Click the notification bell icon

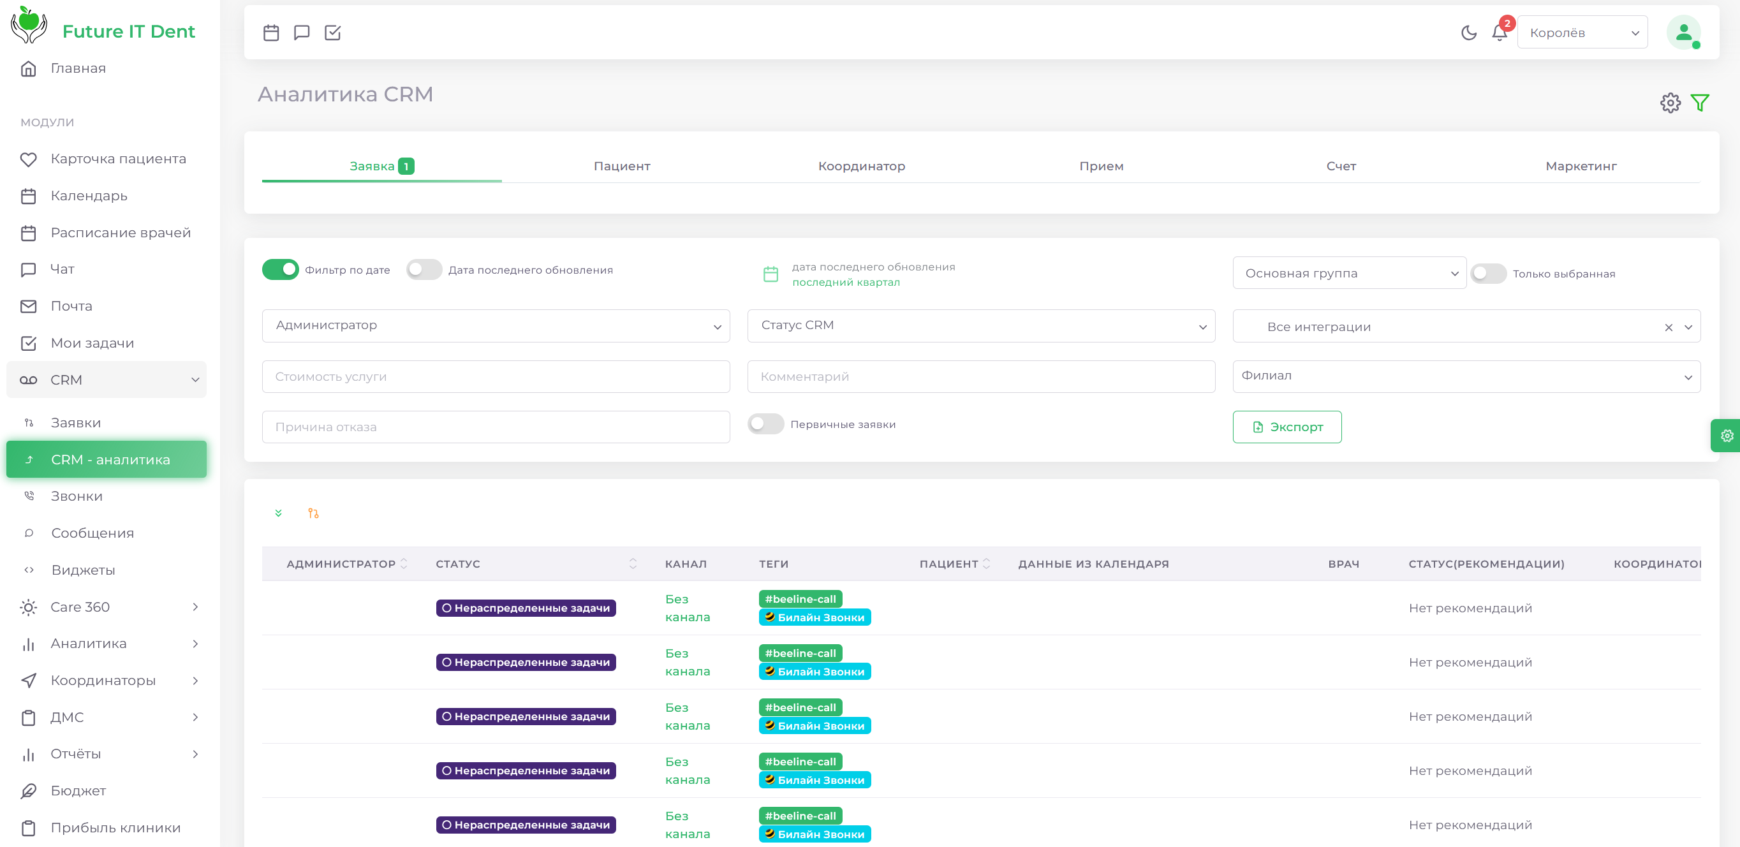[x=1498, y=32]
